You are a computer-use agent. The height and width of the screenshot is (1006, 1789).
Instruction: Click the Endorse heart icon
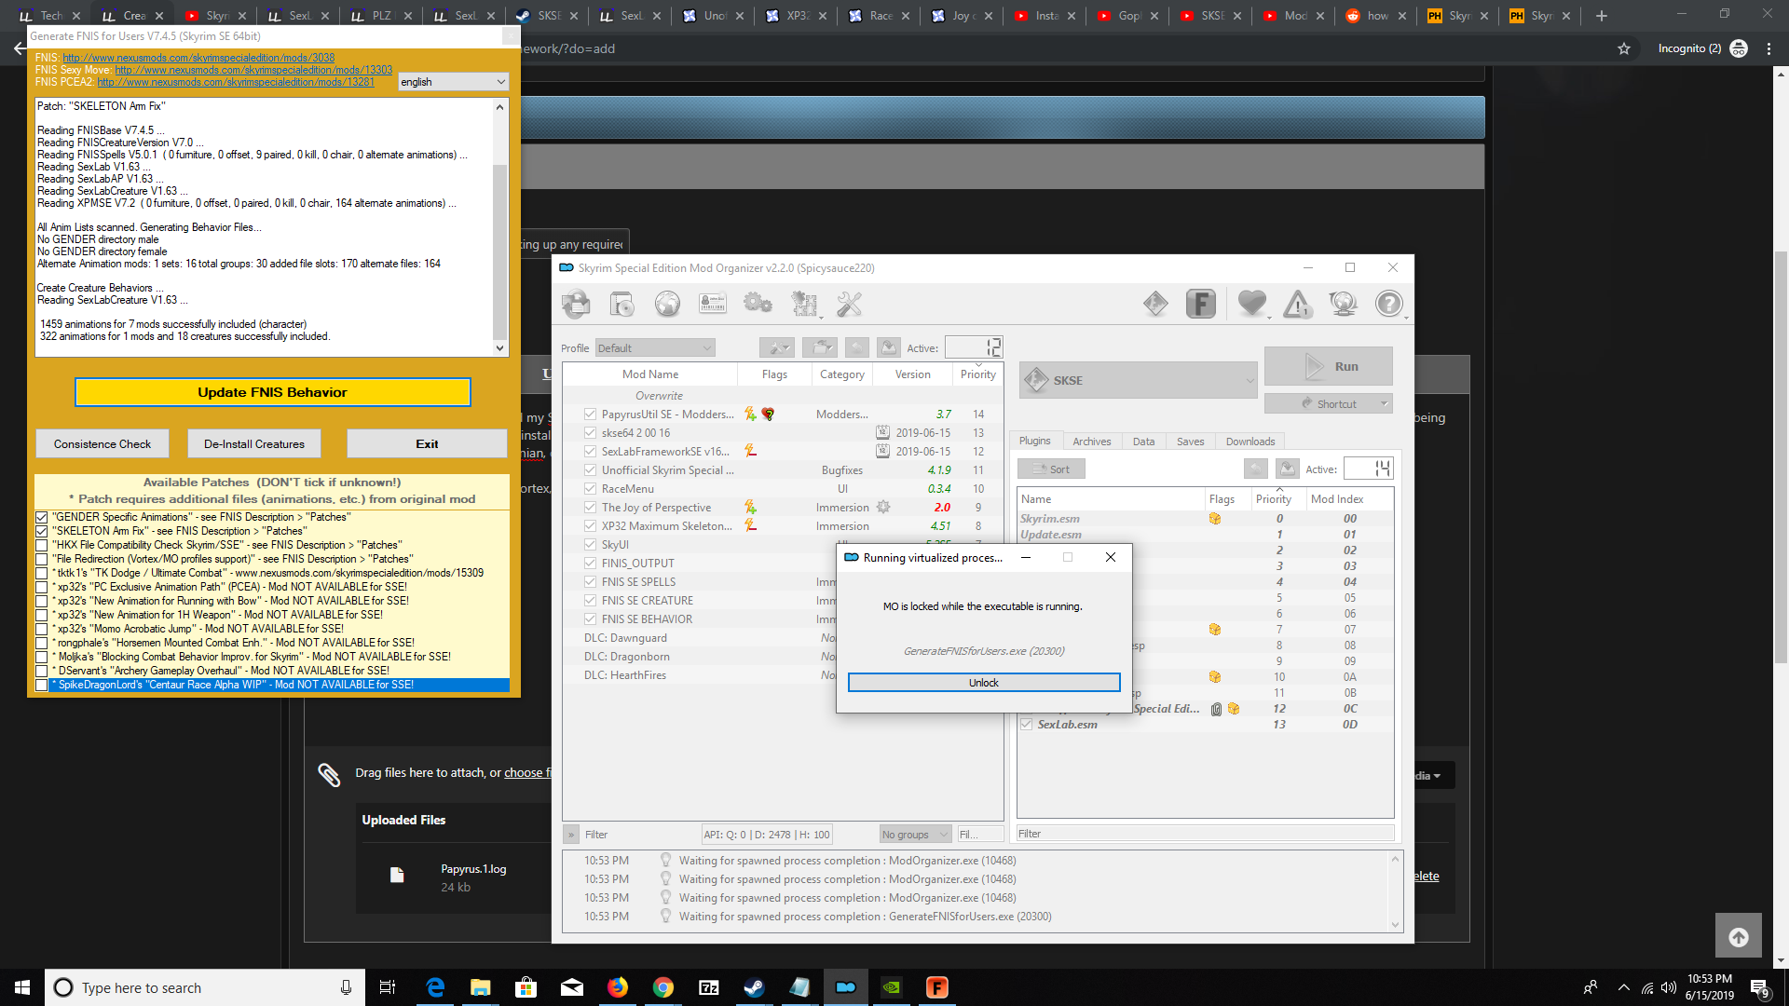click(x=1252, y=304)
